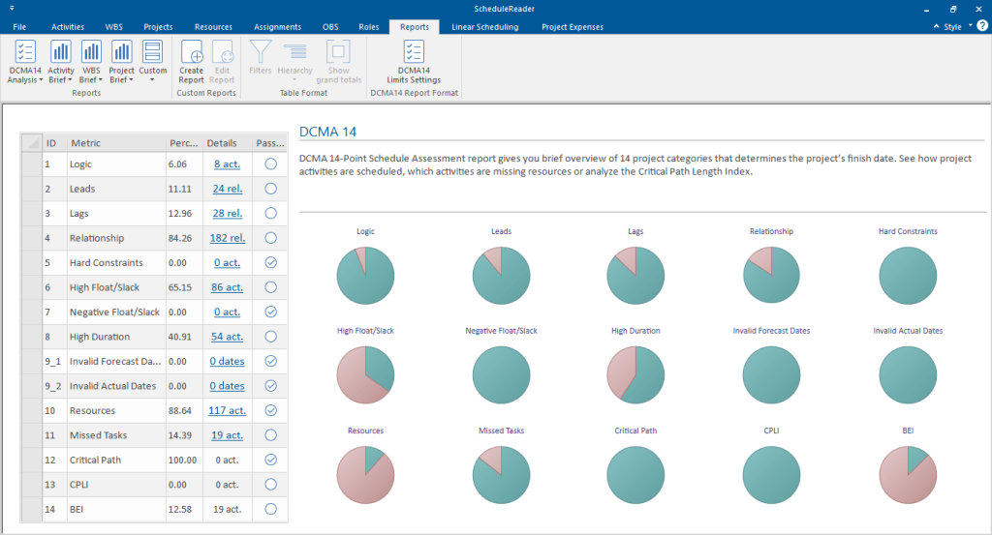Click the Custom reports icon

(153, 53)
